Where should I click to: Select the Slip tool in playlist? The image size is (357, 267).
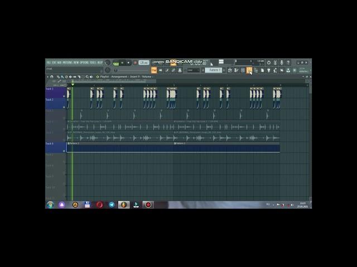[74, 77]
